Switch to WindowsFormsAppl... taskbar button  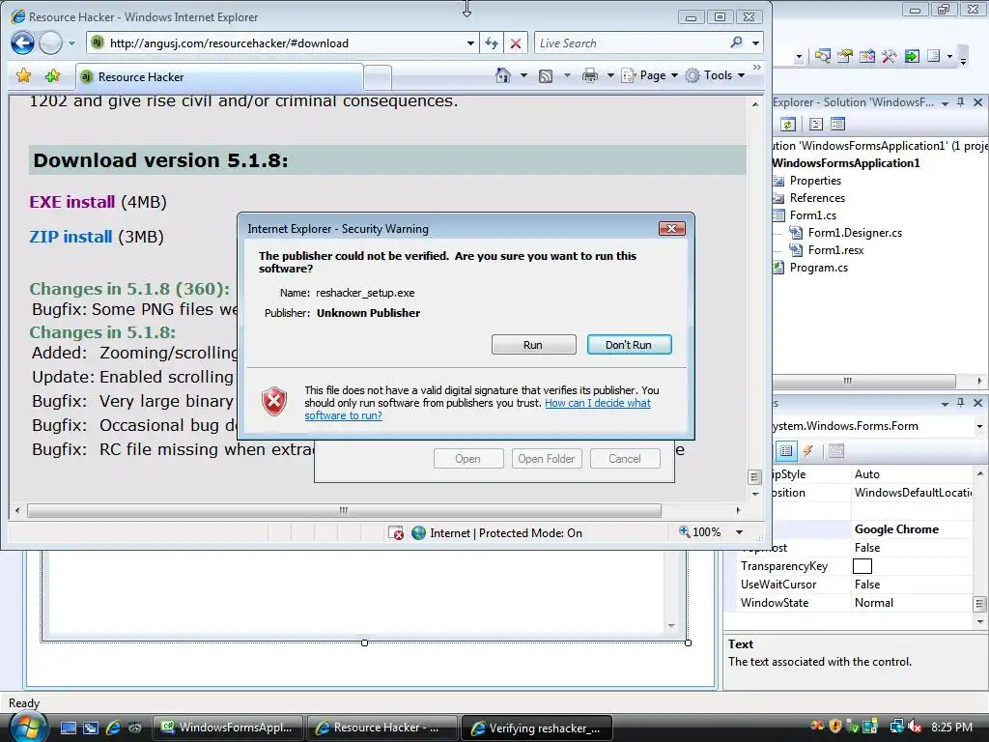[228, 728]
